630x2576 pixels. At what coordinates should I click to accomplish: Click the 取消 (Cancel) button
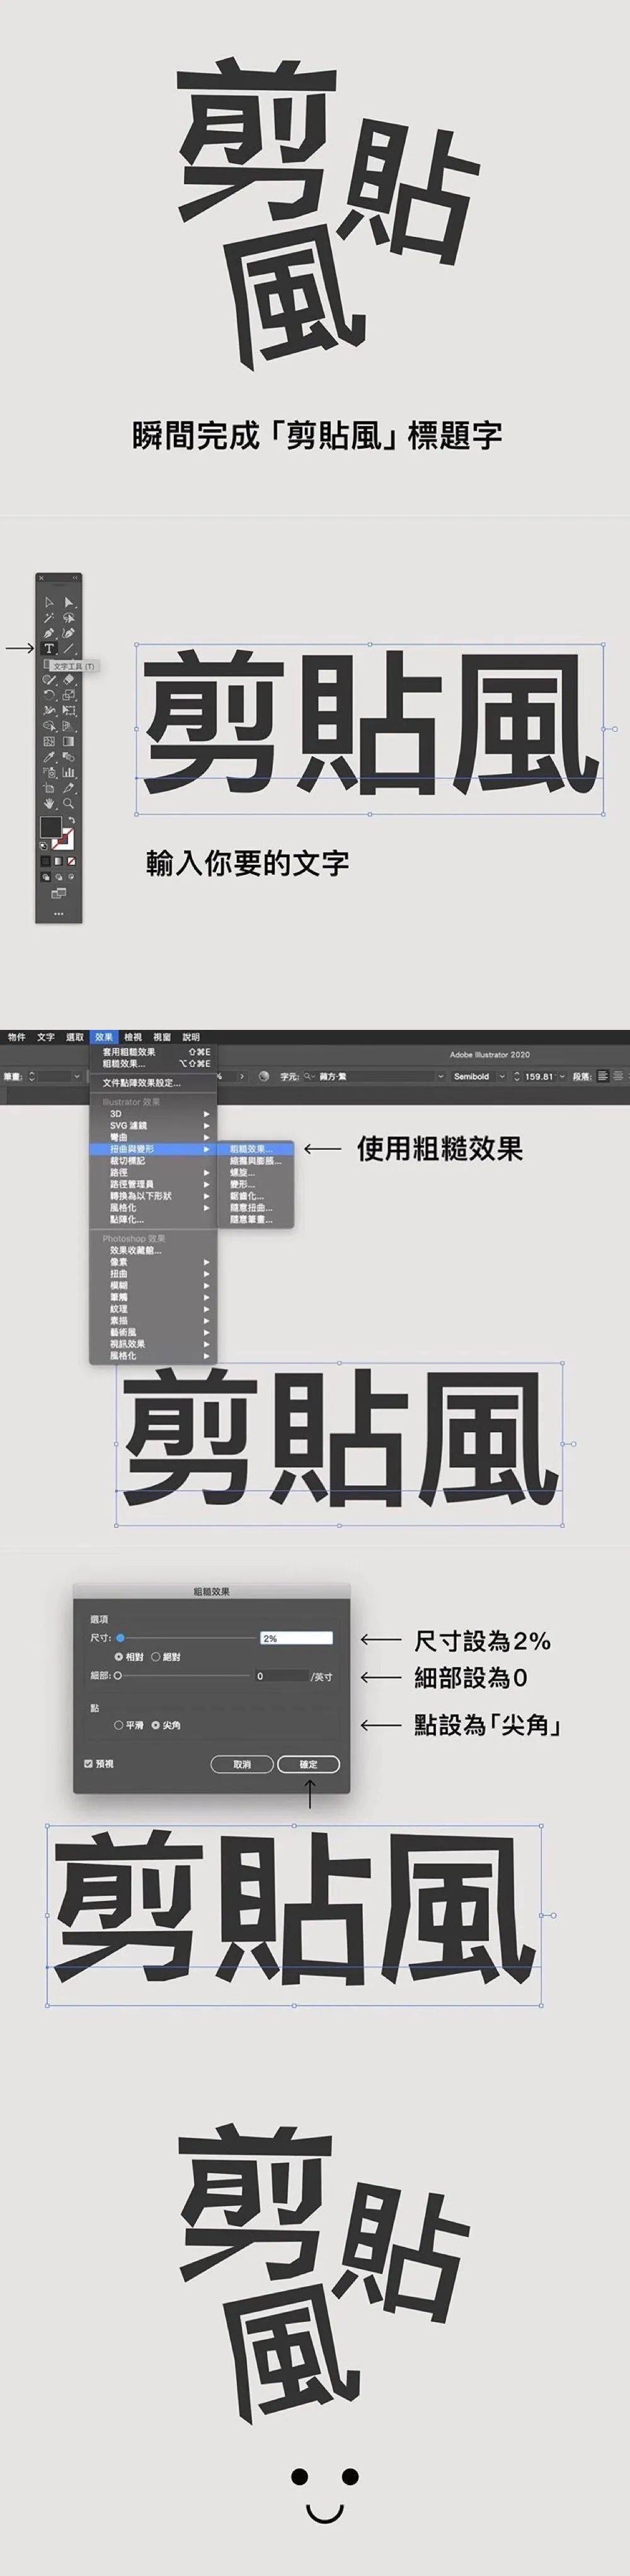coord(242,1764)
